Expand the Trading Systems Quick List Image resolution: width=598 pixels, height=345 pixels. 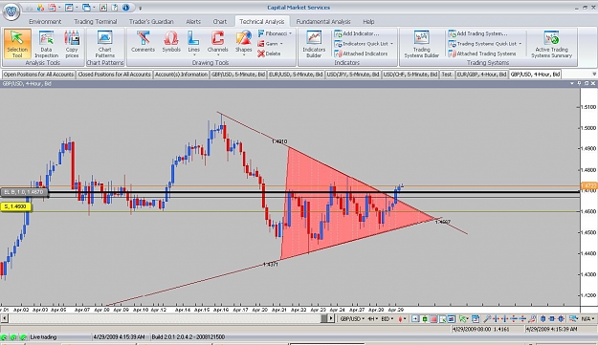pos(485,44)
